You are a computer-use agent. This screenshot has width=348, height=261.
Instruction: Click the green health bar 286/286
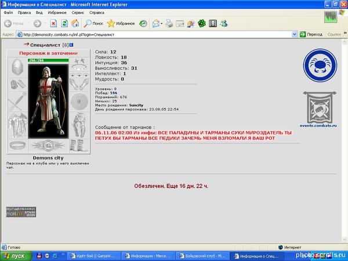(48, 60)
